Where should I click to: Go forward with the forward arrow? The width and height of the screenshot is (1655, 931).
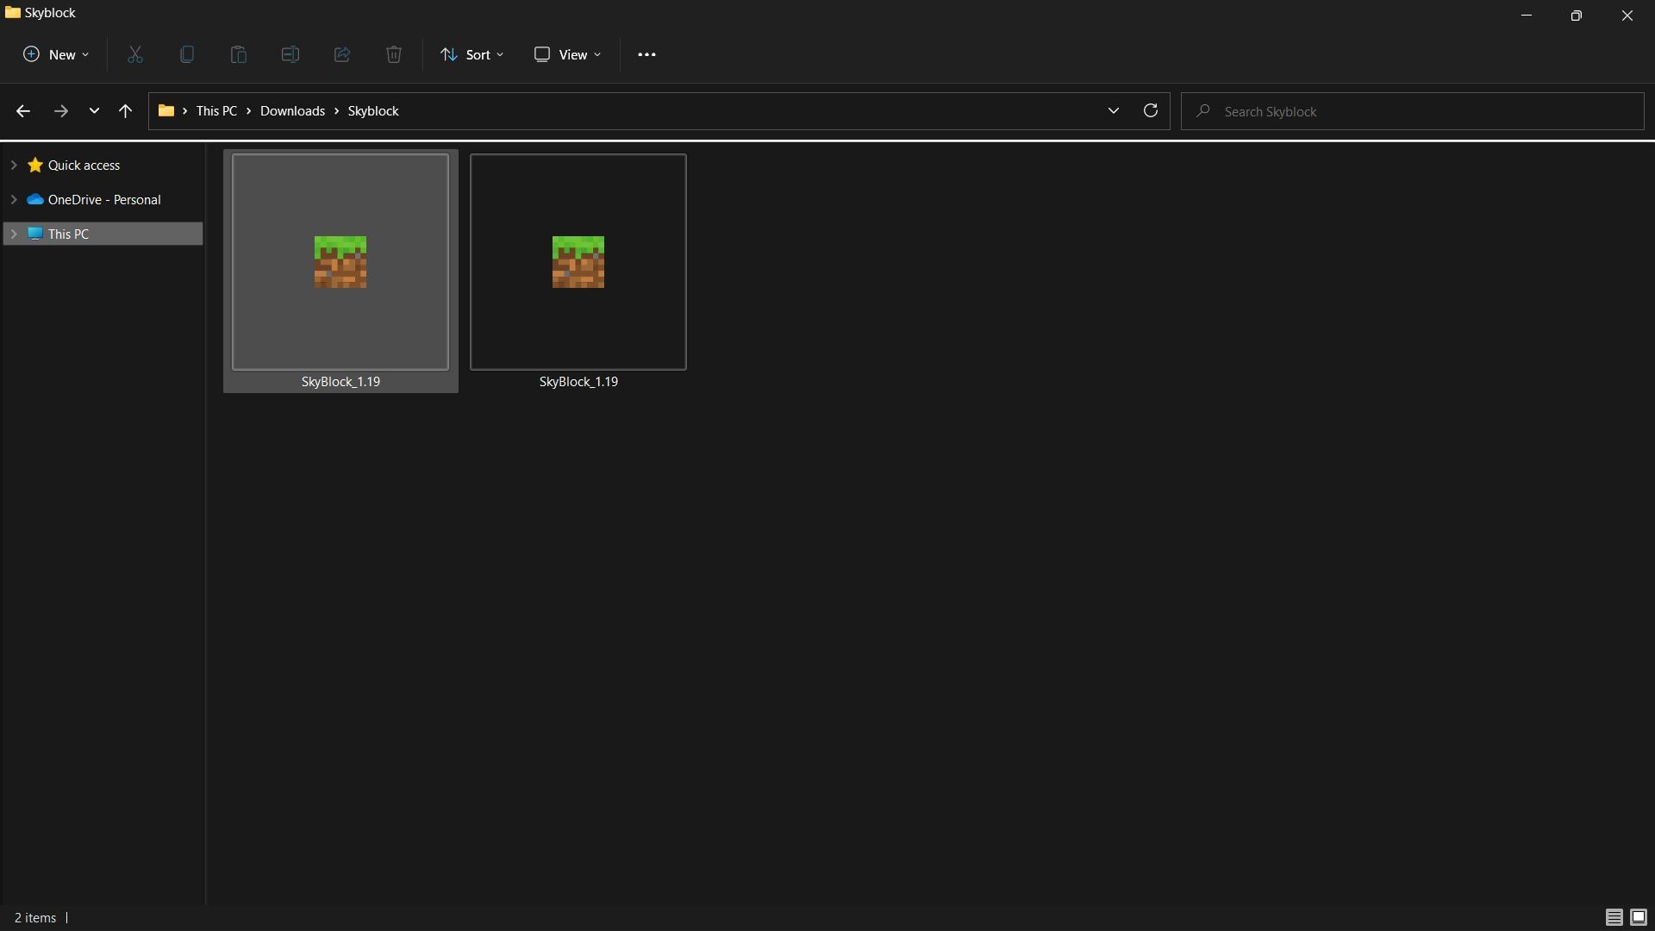click(x=60, y=111)
